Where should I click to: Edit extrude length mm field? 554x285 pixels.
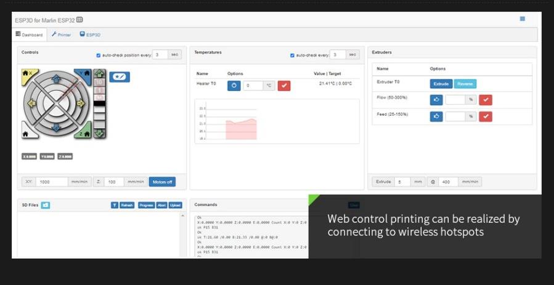pyautogui.click(x=402, y=182)
